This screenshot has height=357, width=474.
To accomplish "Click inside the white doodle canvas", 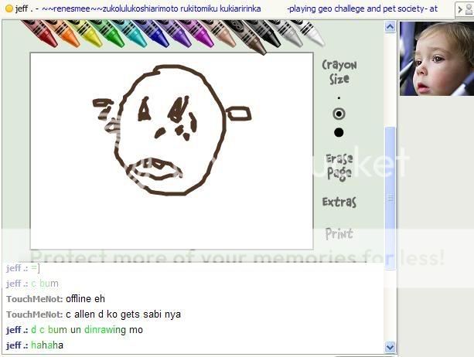I will (x=172, y=151).
